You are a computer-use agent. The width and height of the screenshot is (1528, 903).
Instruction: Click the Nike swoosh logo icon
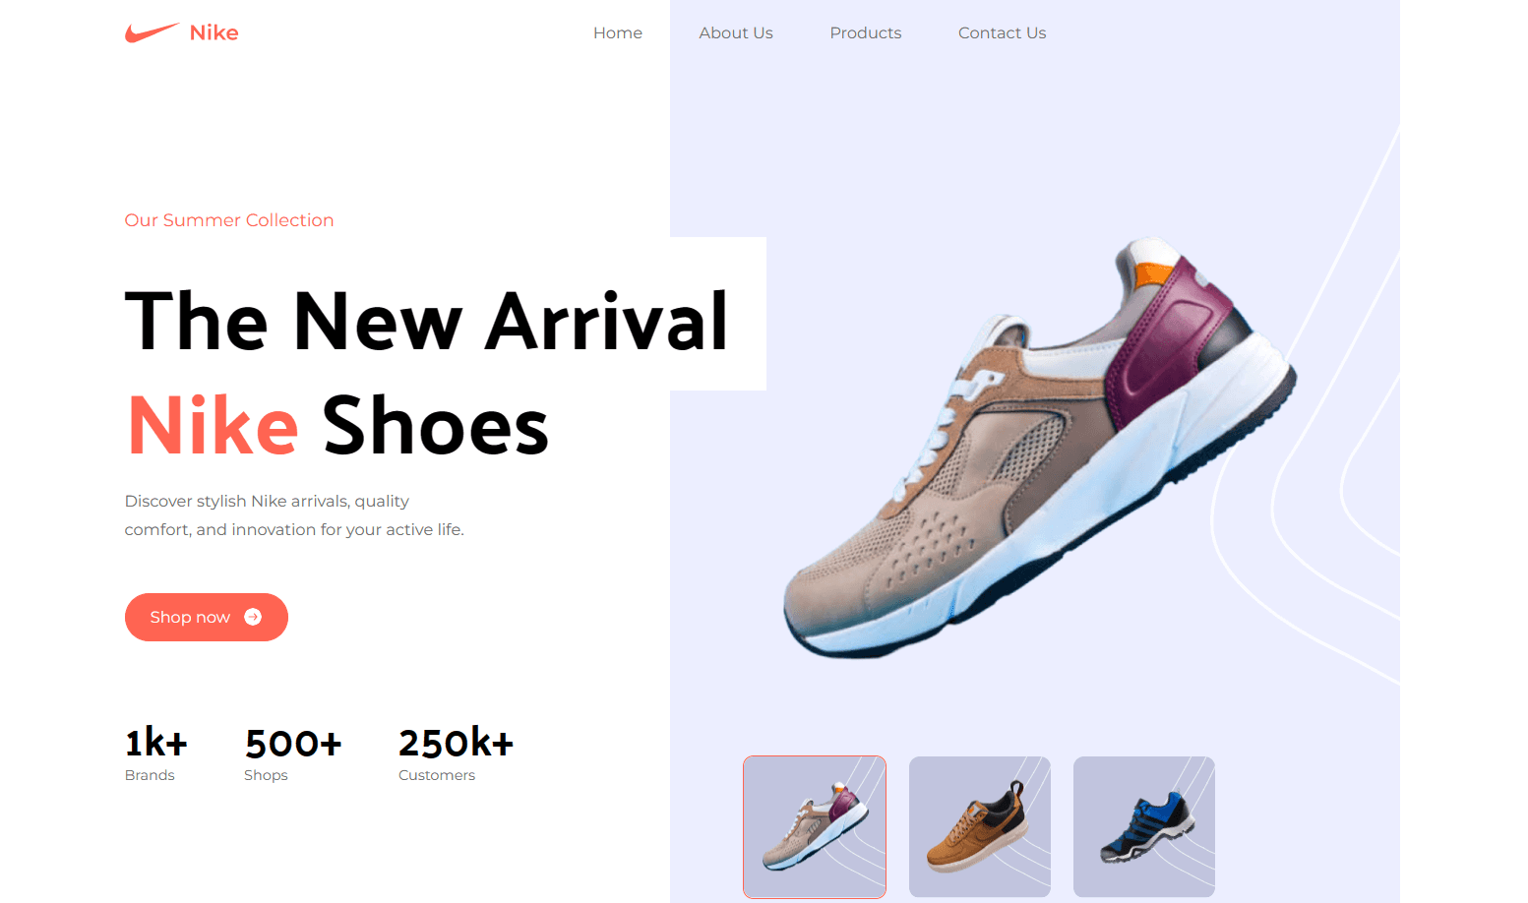coord(152,32)
